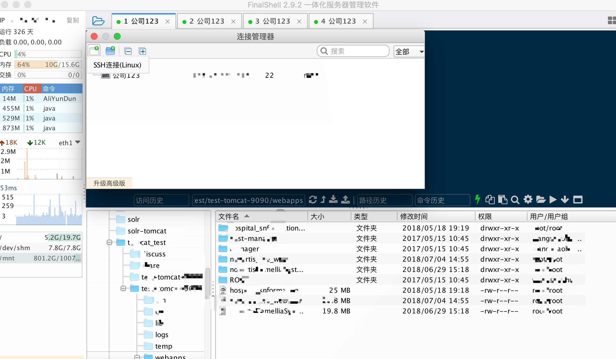Click the 复制 IP copy button
Viewport: 616px width, 359px height.
tap(72, 20)
